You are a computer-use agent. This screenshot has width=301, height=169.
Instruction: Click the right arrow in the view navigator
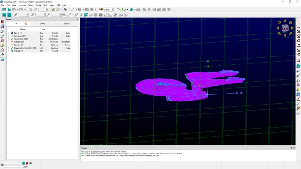click(292, 28)
